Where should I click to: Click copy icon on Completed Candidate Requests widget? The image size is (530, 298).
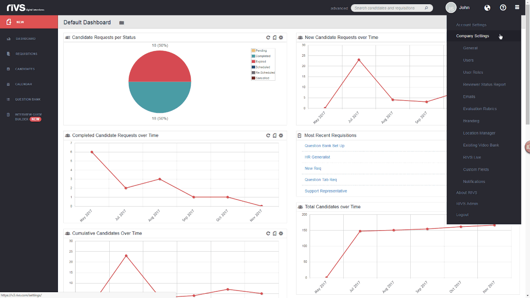[275, 135]
